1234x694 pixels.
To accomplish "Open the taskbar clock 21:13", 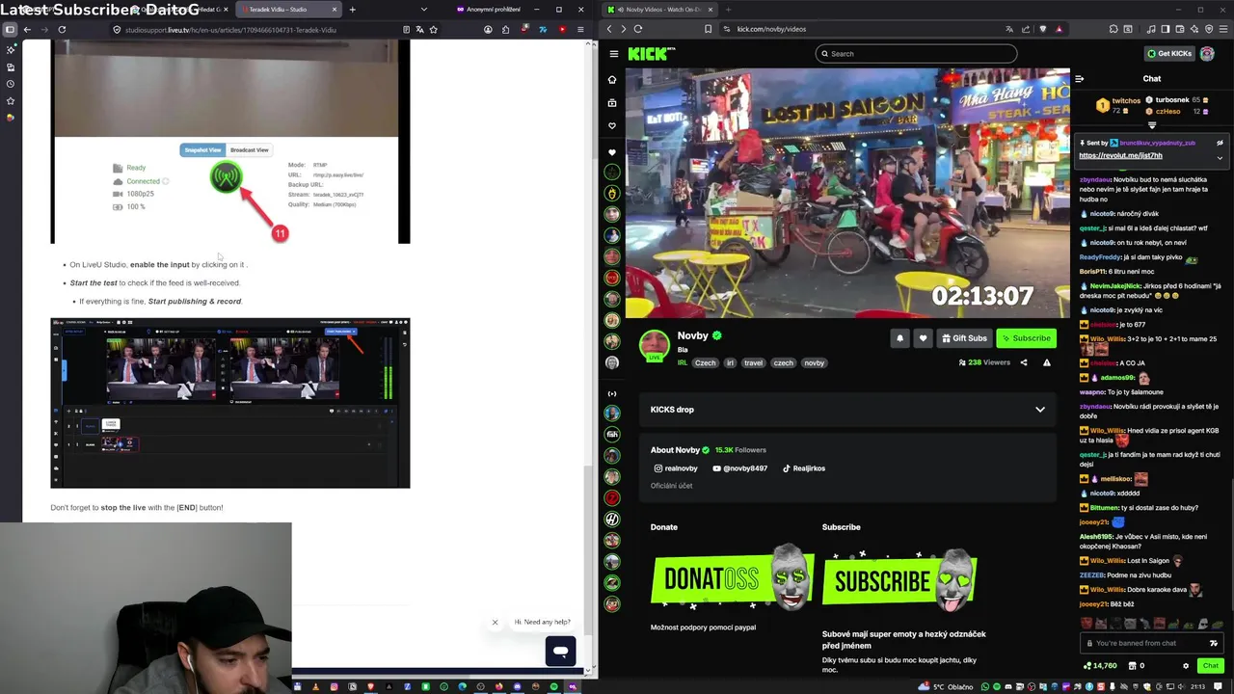I will point(1197,686).
